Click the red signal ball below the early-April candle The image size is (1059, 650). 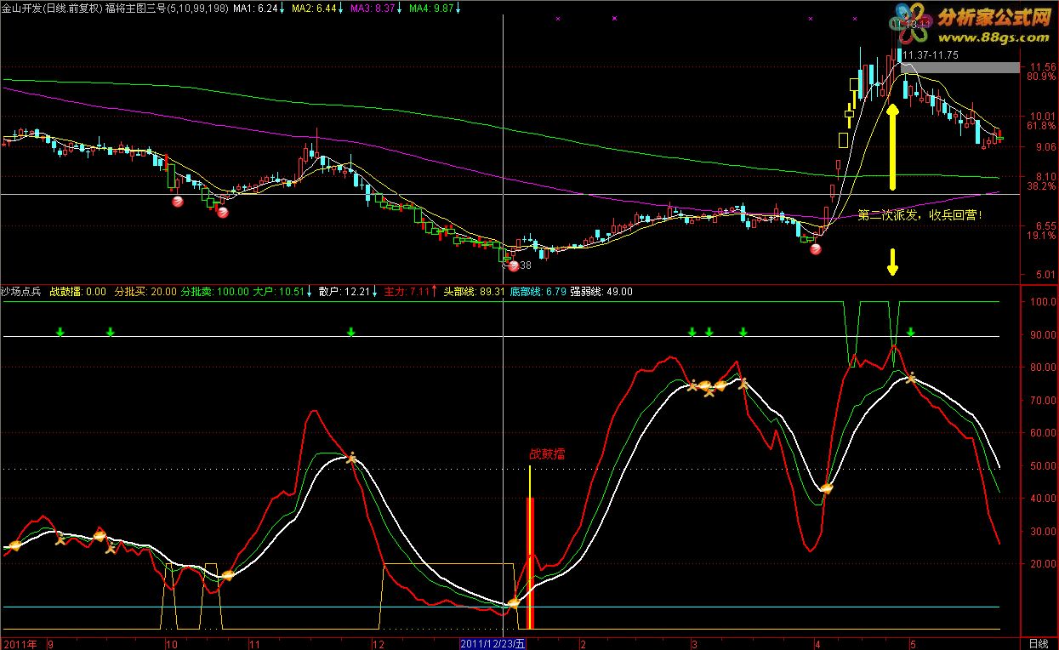[x=816, y=250]
